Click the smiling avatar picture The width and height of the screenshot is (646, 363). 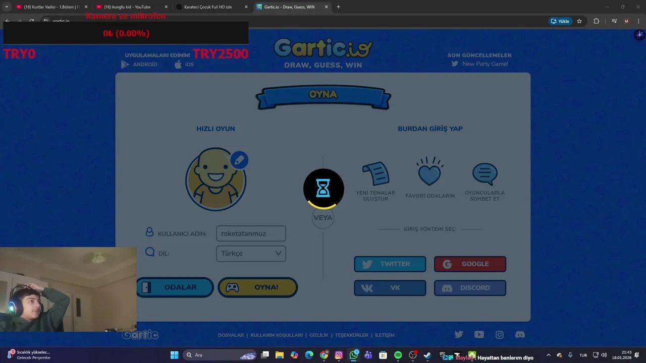click(216, 179)
